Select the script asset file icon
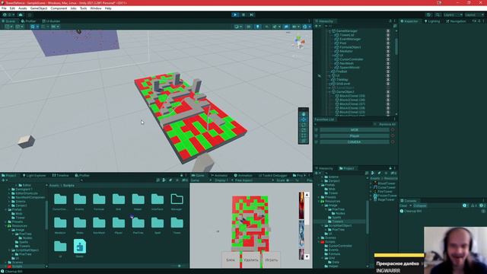Screen dimensions: 487x274 click(x=80, y=247)
